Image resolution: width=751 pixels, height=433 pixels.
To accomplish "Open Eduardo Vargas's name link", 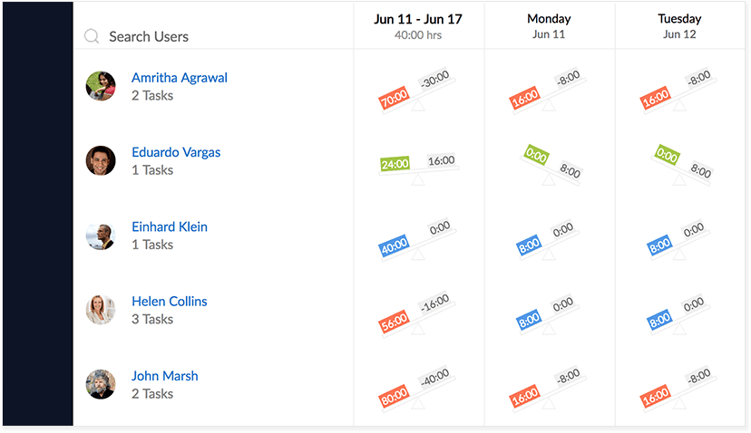I will 176,152.
